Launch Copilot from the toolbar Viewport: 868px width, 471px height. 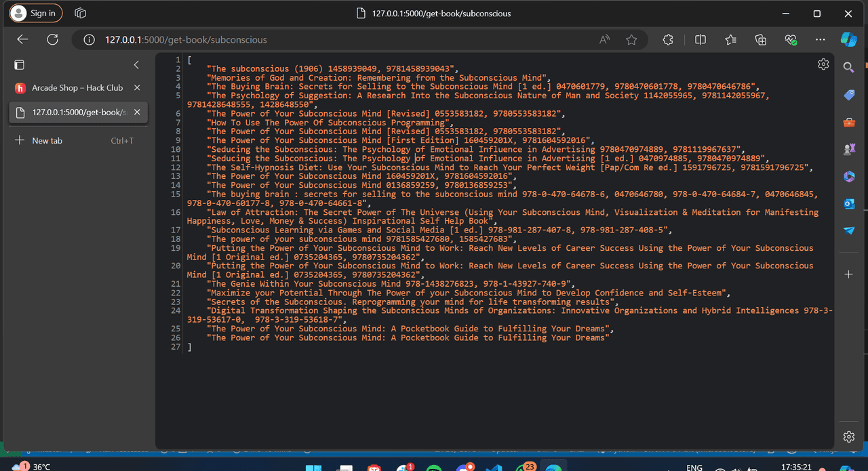tap(848, 39)
